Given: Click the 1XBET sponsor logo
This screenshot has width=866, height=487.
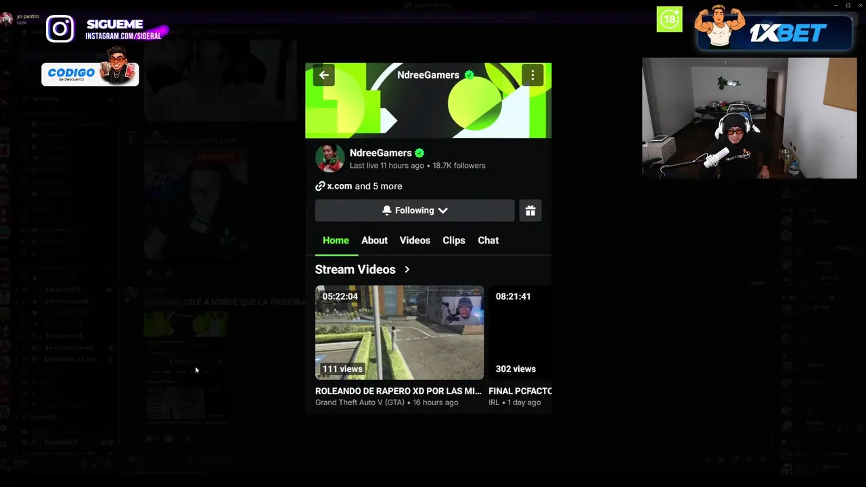Looking at the screenshot, I should [x=787, y=33].
